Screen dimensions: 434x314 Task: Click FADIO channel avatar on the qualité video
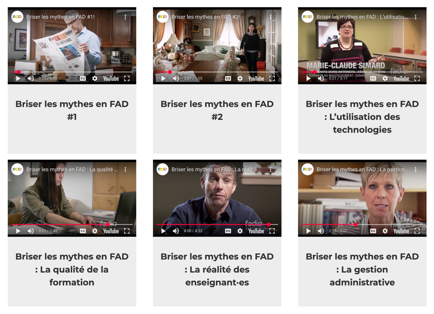point(17,169)
